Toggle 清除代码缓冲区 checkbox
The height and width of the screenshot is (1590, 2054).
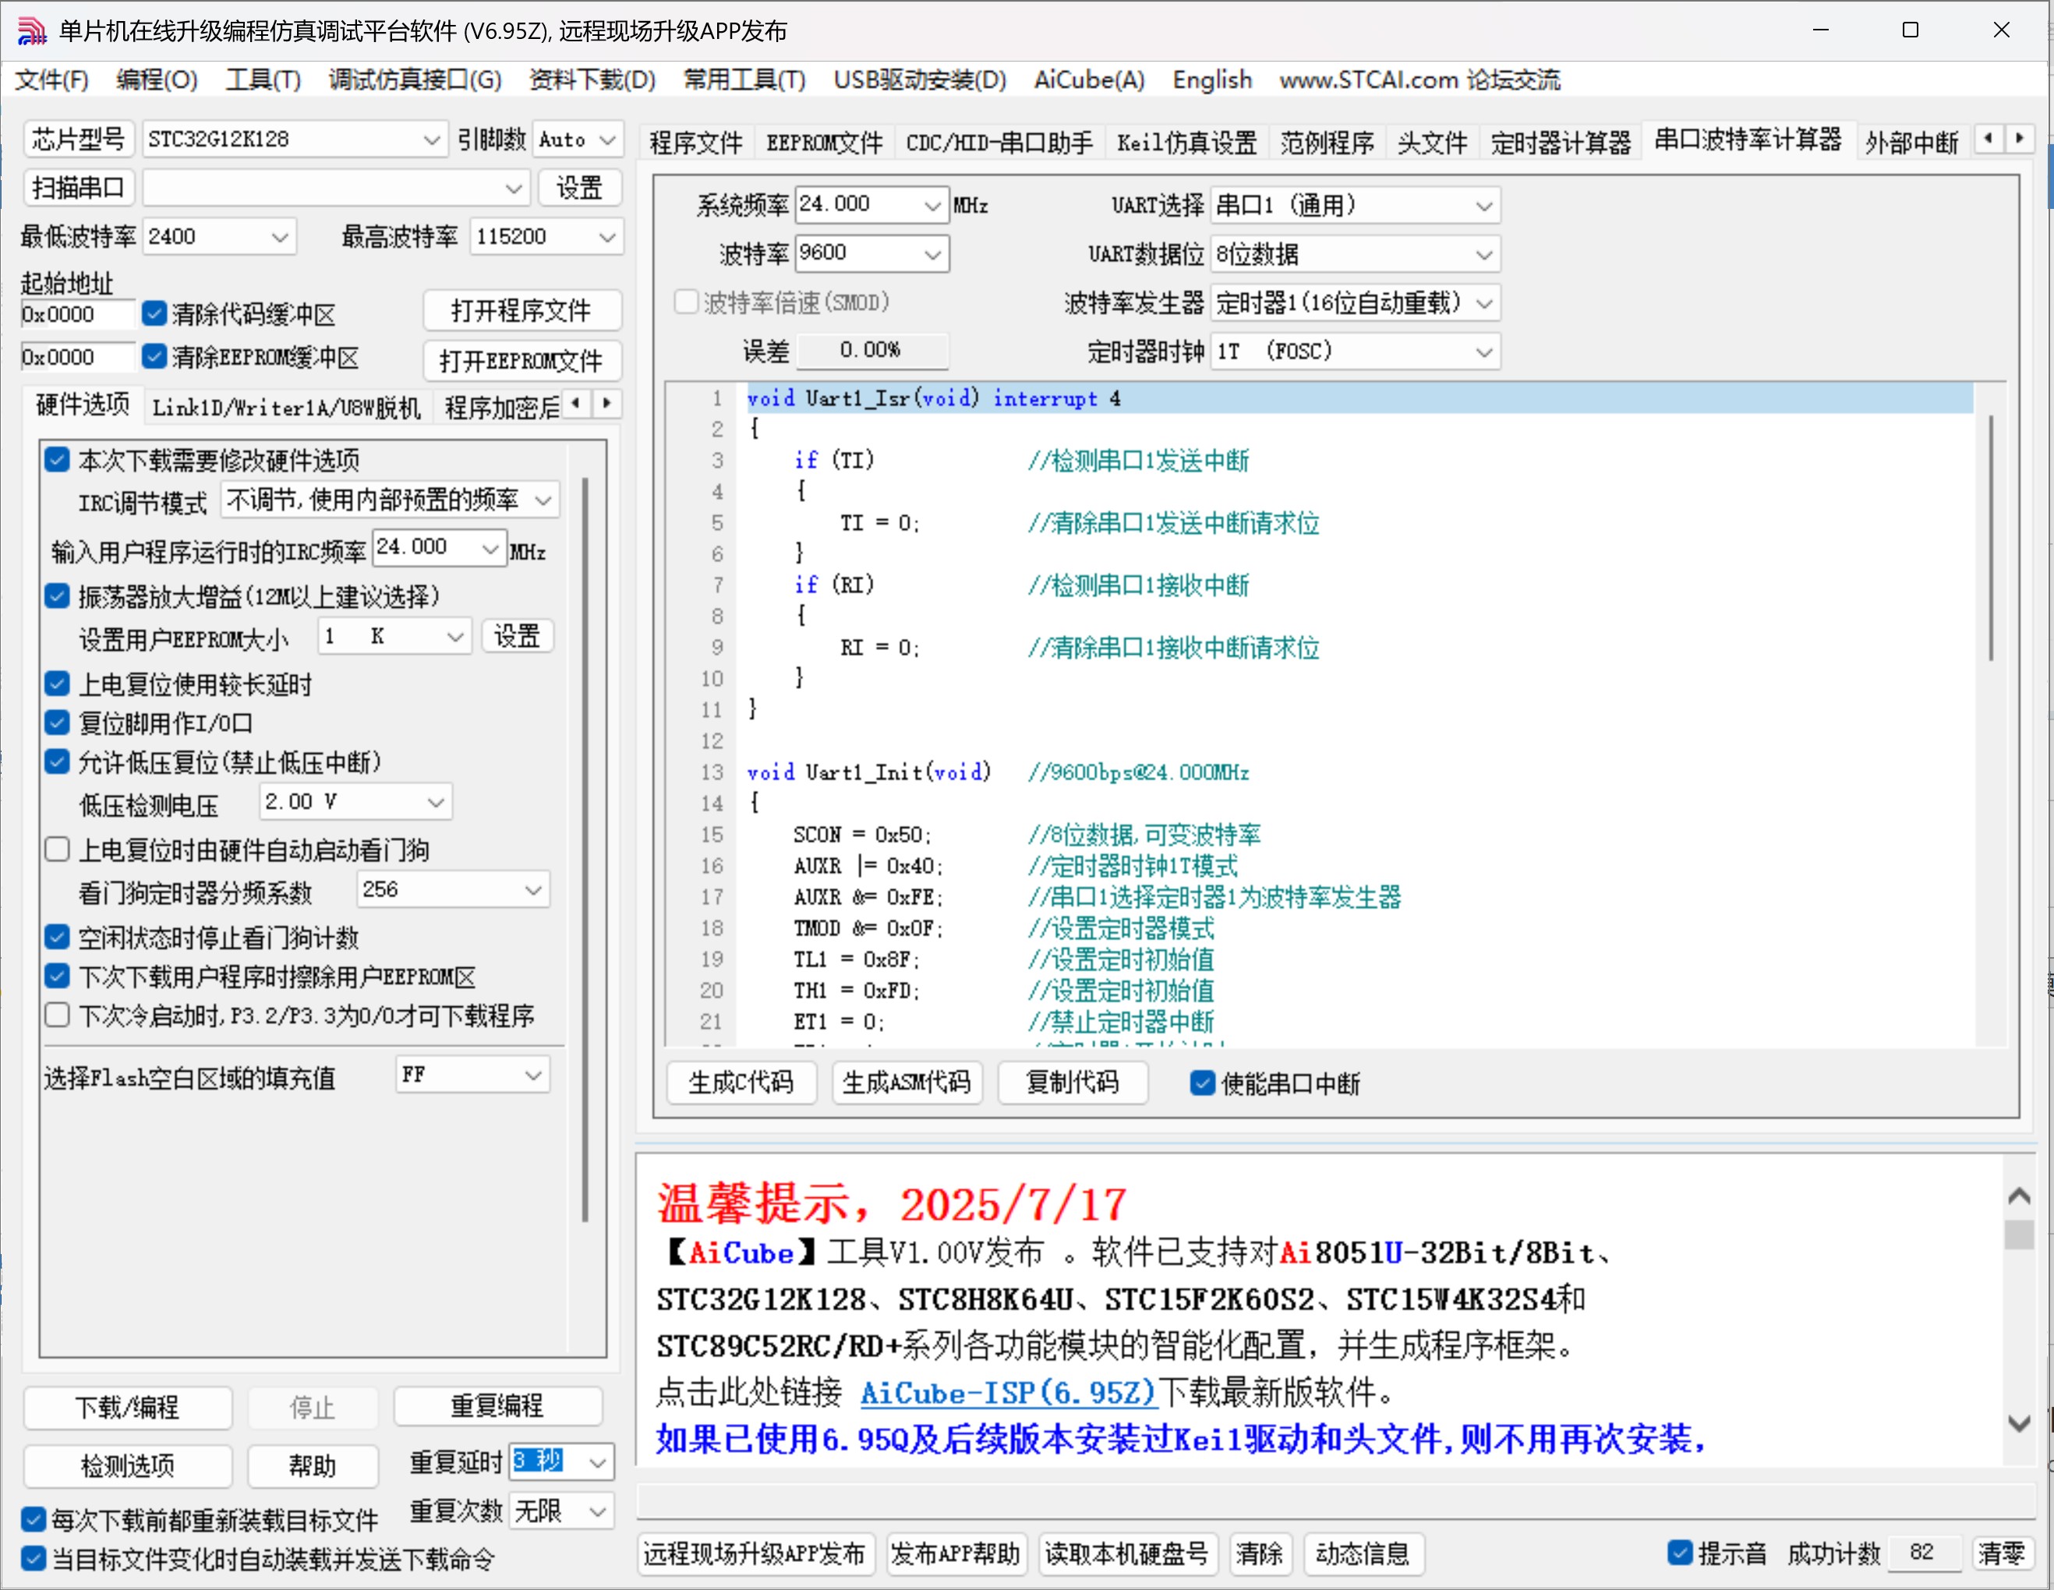(x=155, y=313)
